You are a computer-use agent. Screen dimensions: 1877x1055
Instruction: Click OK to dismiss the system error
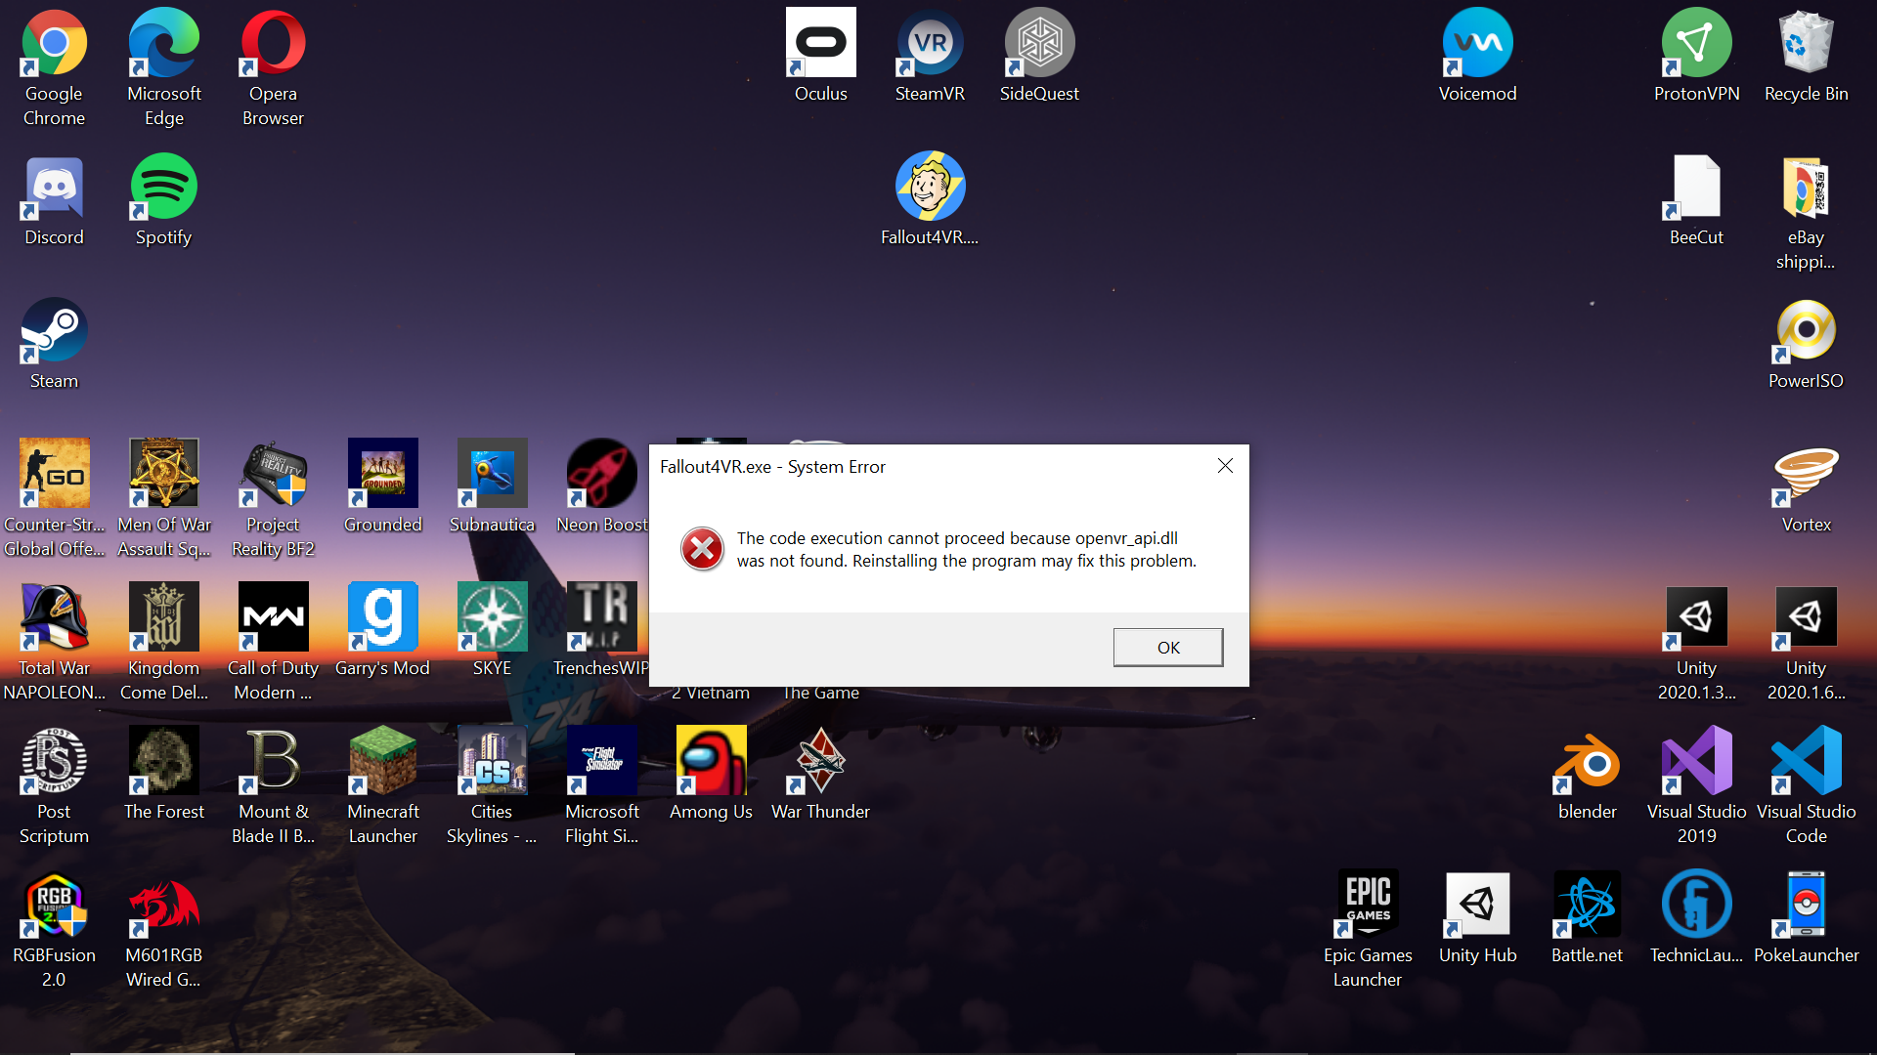point(1166,647)
